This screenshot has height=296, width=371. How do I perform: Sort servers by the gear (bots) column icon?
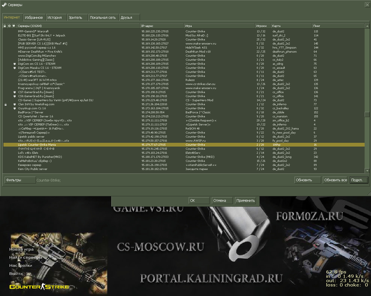click(x=9, y=26)
